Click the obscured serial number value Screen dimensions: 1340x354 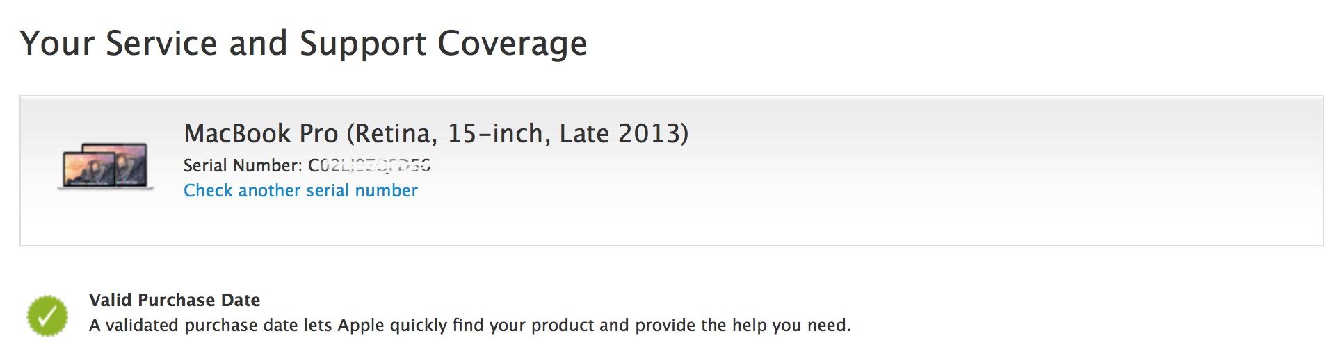coord(369,166)
